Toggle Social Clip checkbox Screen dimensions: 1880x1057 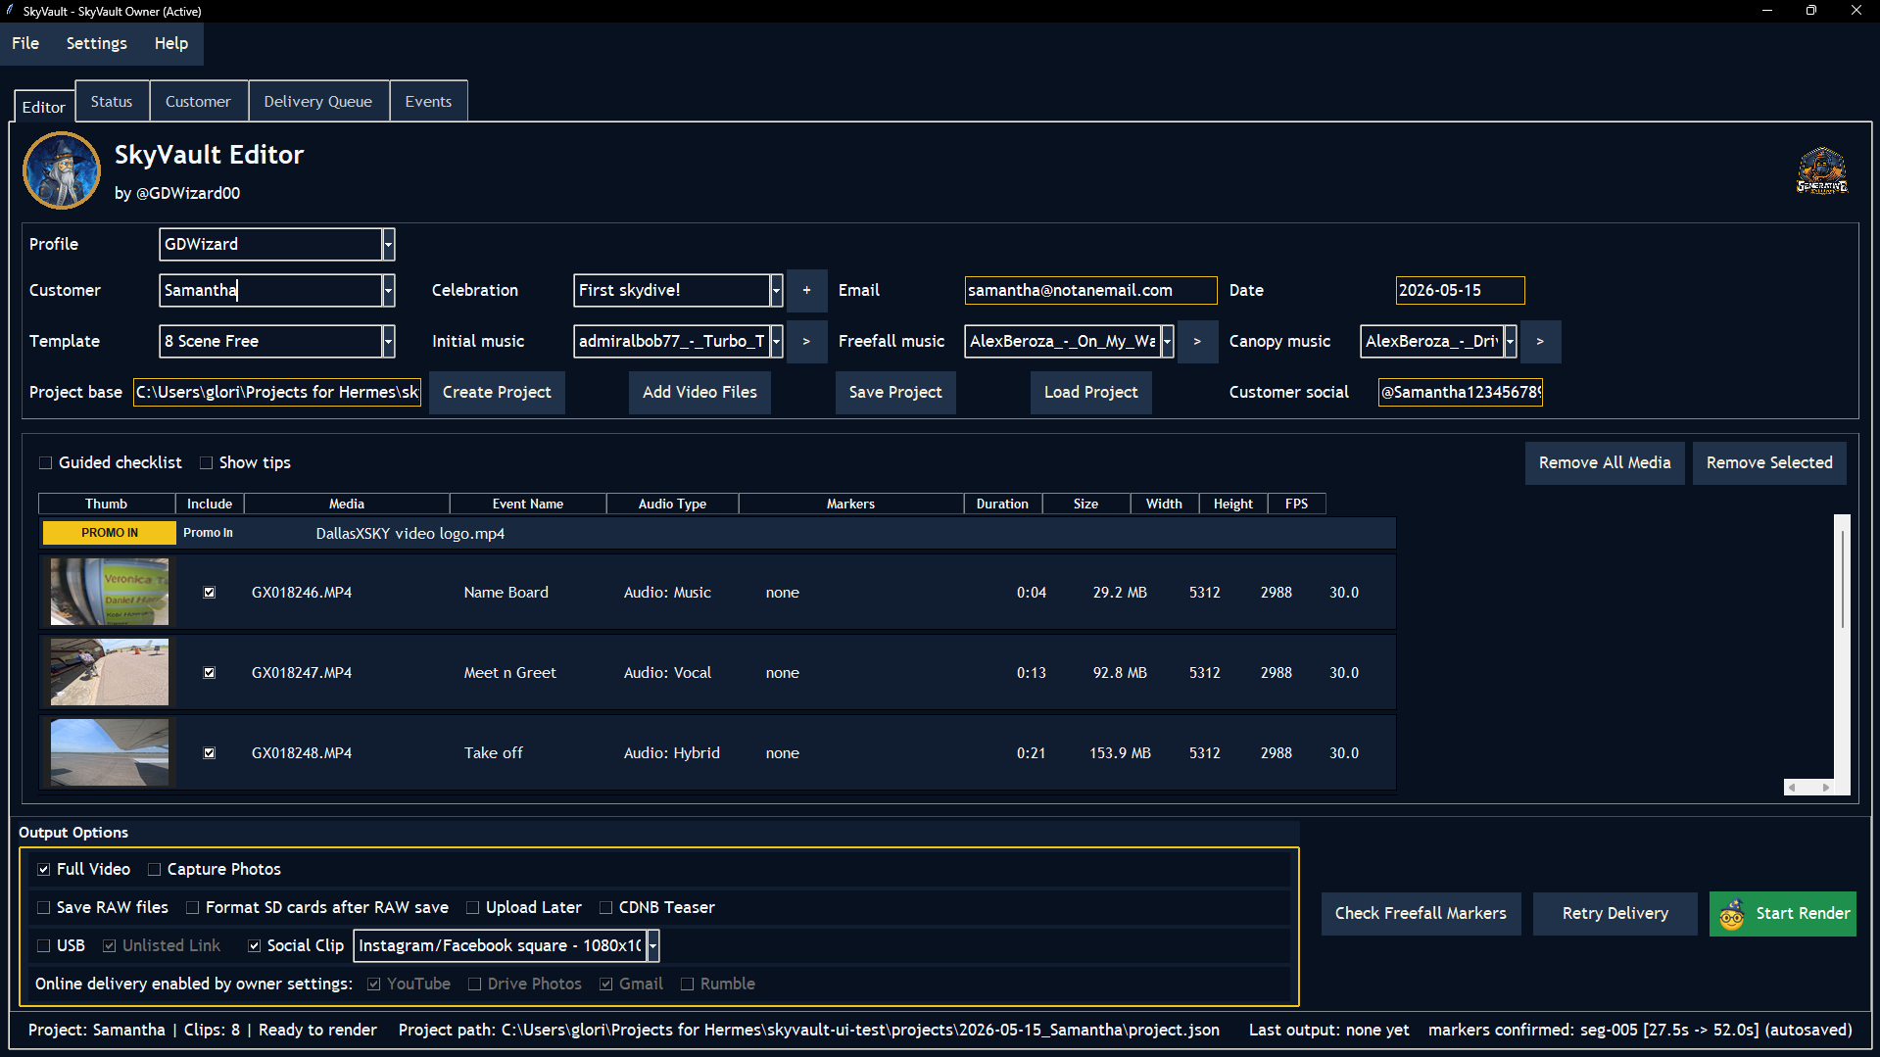(254, 945)
